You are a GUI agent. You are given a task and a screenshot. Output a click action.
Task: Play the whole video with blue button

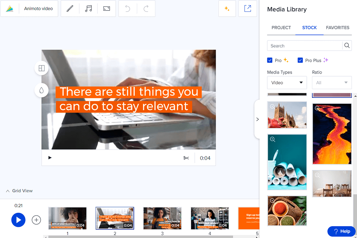point(18,220)
